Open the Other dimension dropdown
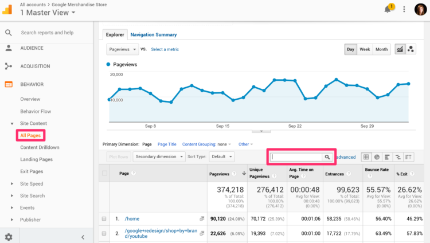The width and height of the screenshot is (430, 243). click(245, 144)
